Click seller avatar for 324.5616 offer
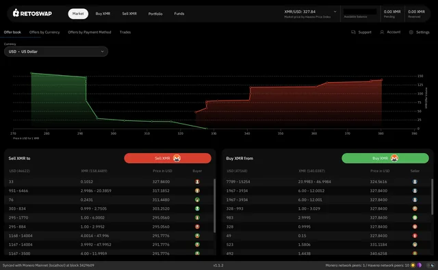The image size is (438, 270). point(415,182)
